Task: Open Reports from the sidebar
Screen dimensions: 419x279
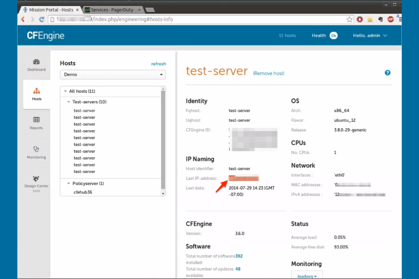Action: (36, 124)
